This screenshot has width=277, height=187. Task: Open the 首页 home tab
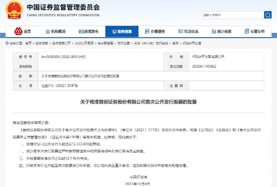[x=23, y=32]
